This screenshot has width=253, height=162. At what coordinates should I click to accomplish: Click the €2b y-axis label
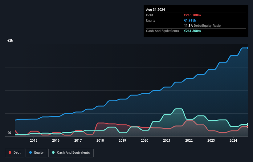coord(10,41)
